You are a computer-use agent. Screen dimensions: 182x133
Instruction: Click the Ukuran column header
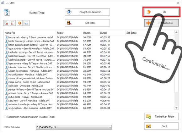(x=91, y=33)
